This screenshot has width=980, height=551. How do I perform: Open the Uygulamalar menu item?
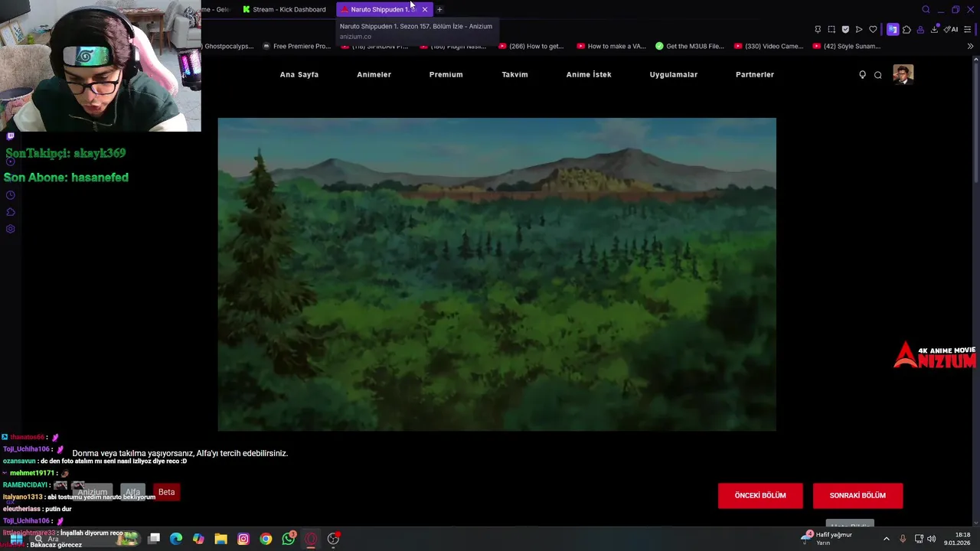tap(674, 74)
